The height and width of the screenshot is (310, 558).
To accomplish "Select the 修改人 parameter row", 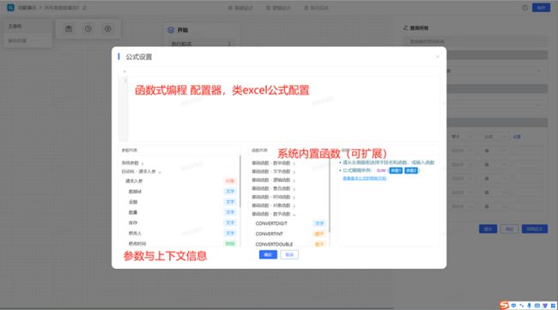I will (179, 233).
